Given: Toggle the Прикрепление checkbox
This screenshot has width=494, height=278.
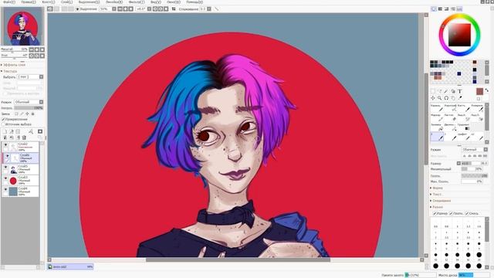Looking at the screenshot, I should (x=3, y=120).
